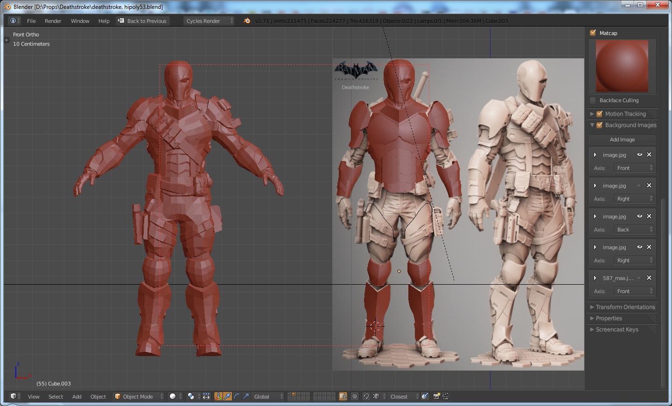Click the red Matcap preview sphere

[622, 66]
